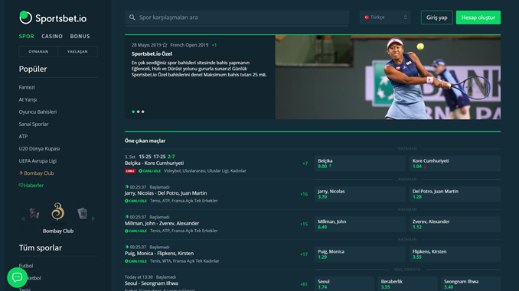Image resolution: width=519 pixels, height=291 pixels.
Task: Open the Belçika - Kore Cumhuriyeti match
Action: pos(154,163)
